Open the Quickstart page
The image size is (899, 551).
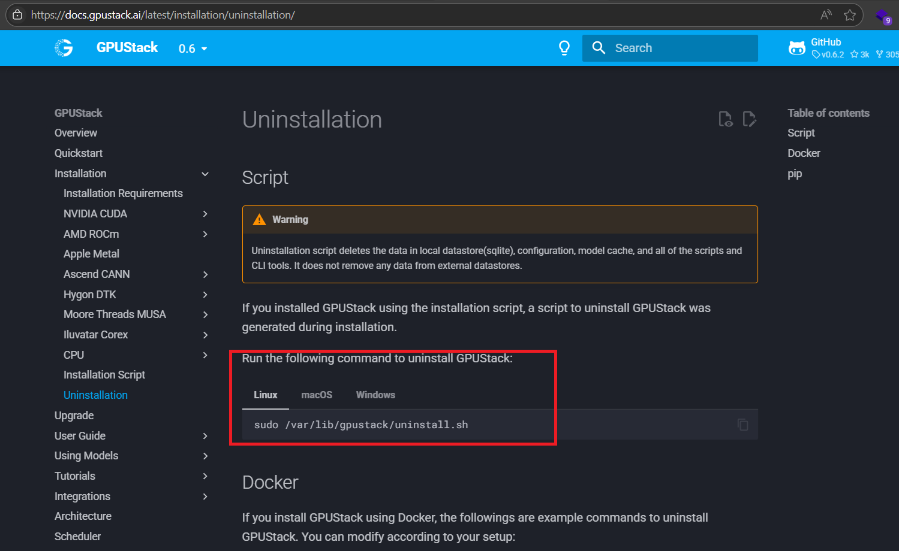[x=79, y=153]
